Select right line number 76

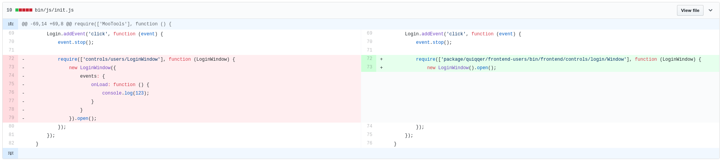(369, 143)
